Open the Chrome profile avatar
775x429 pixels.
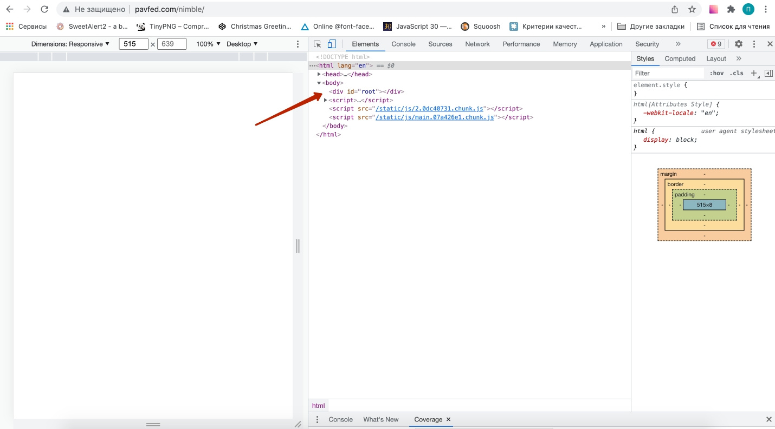[748, 9]
